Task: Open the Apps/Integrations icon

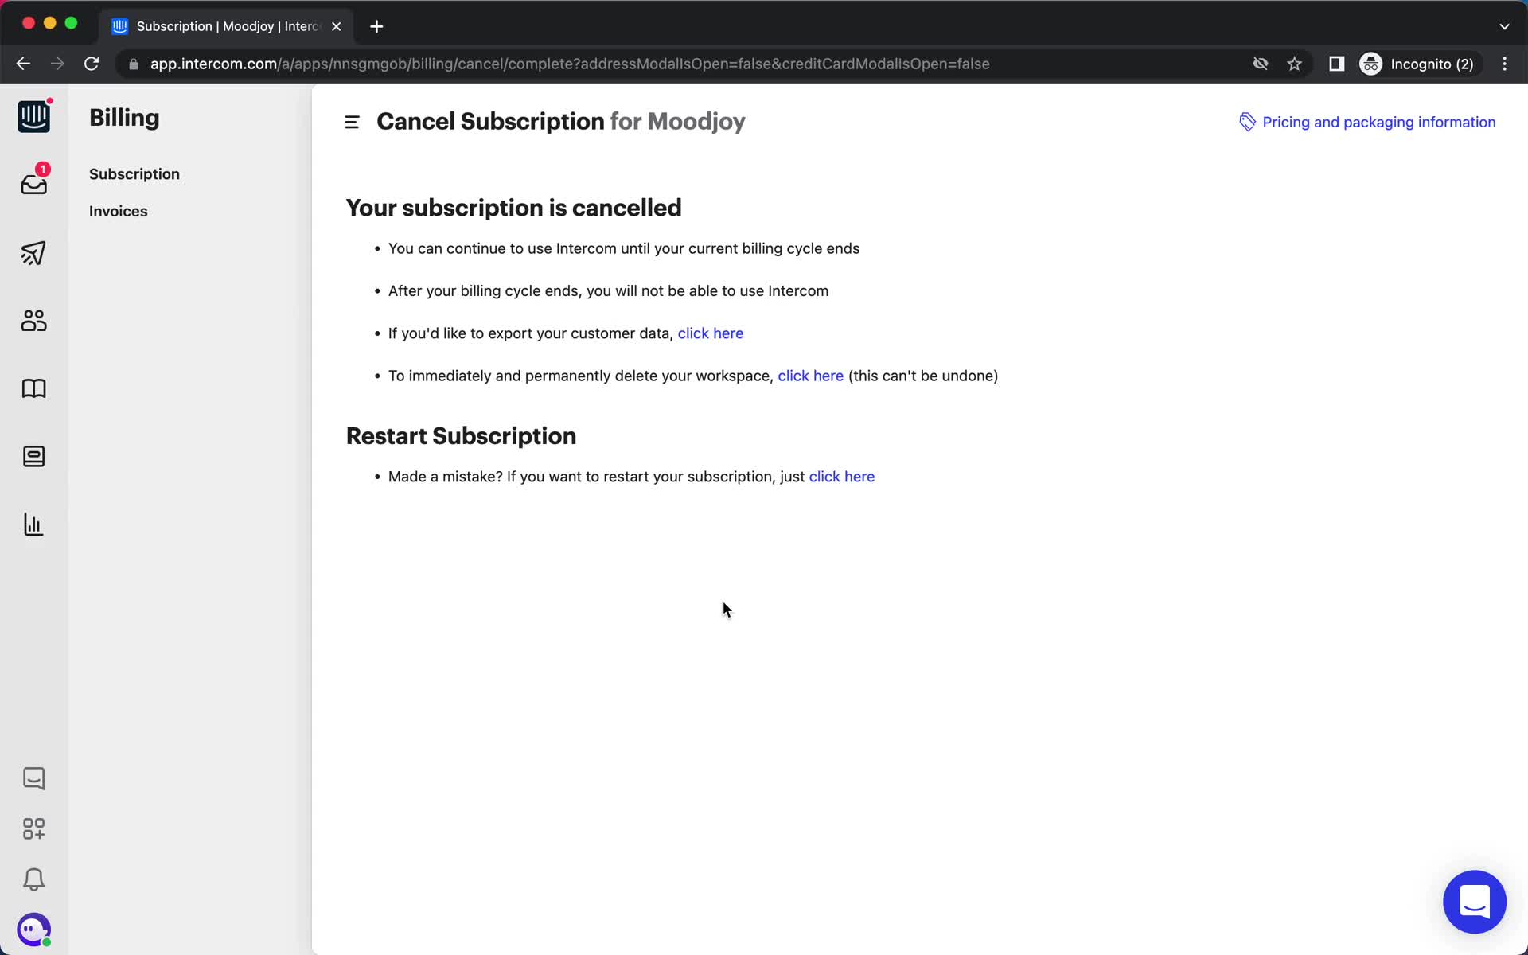Action: point(33,828)
